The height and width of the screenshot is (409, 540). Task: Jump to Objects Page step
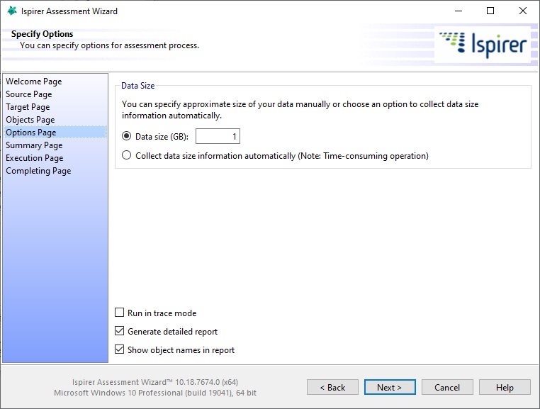[30, 120]
